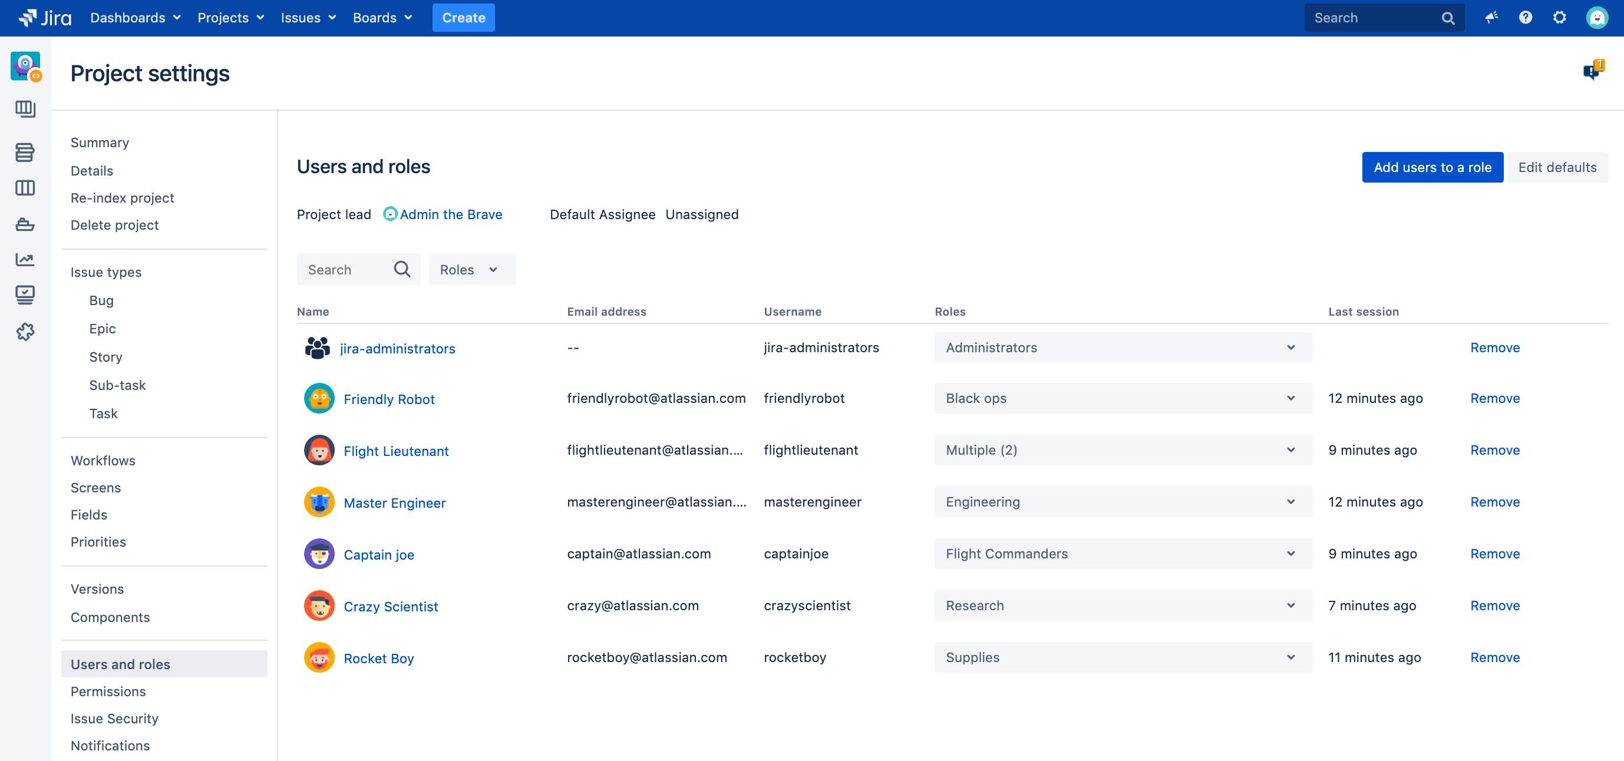Click the Admin the Brave project lead avatar
1624x761 pixels.
(391, 214)
